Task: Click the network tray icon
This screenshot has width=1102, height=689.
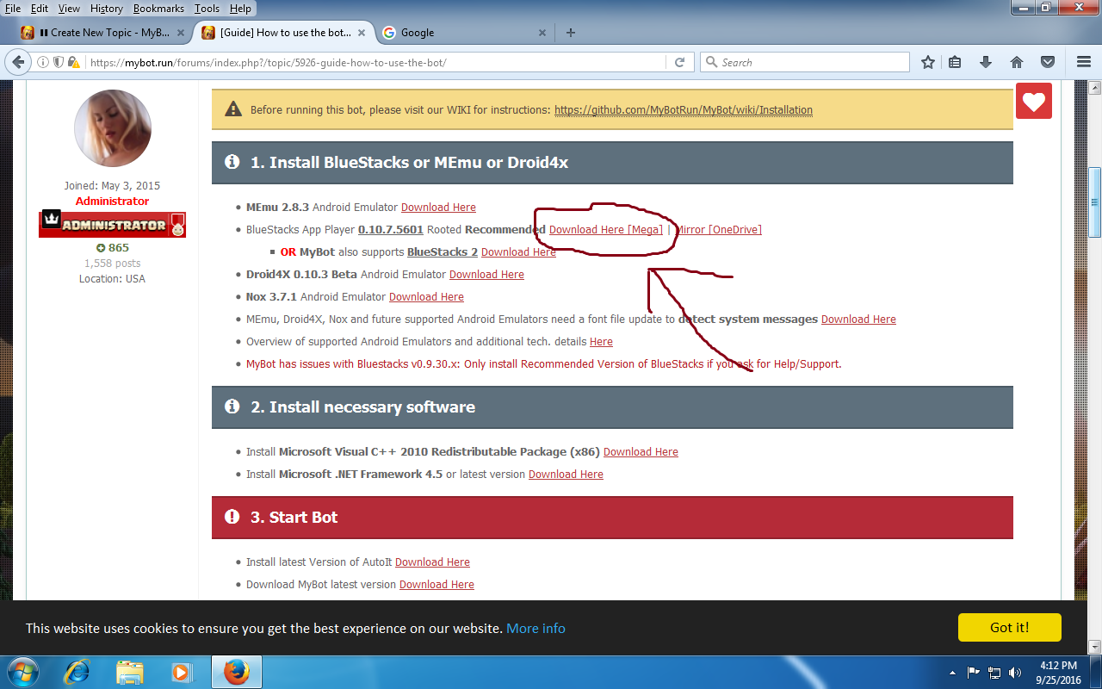Action: (994, 673)
